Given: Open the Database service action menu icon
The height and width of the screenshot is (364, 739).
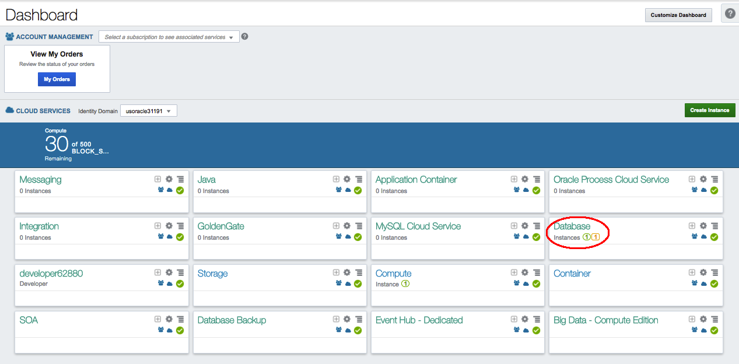Looking at the screenshot, I should pos(715,226).
